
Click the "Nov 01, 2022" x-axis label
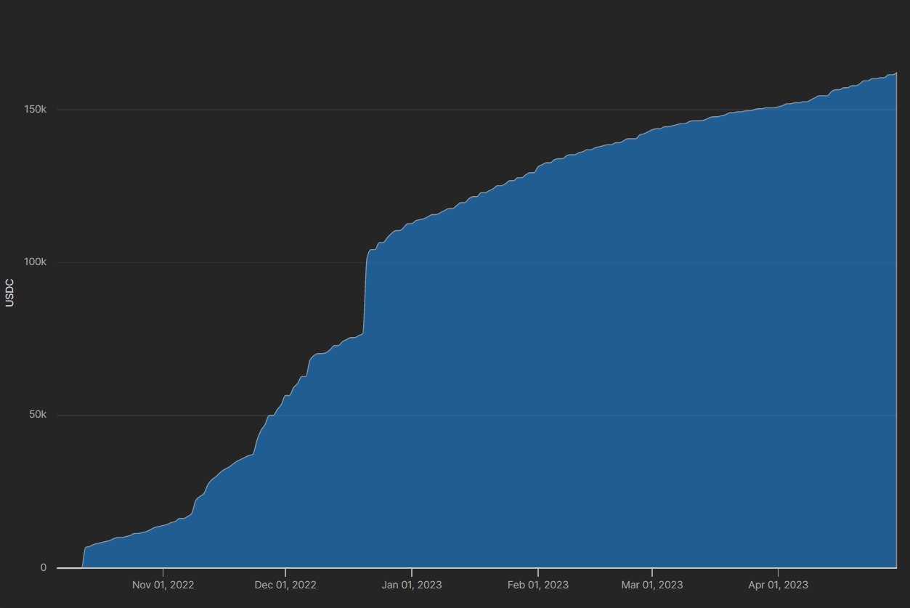point(163,585)
